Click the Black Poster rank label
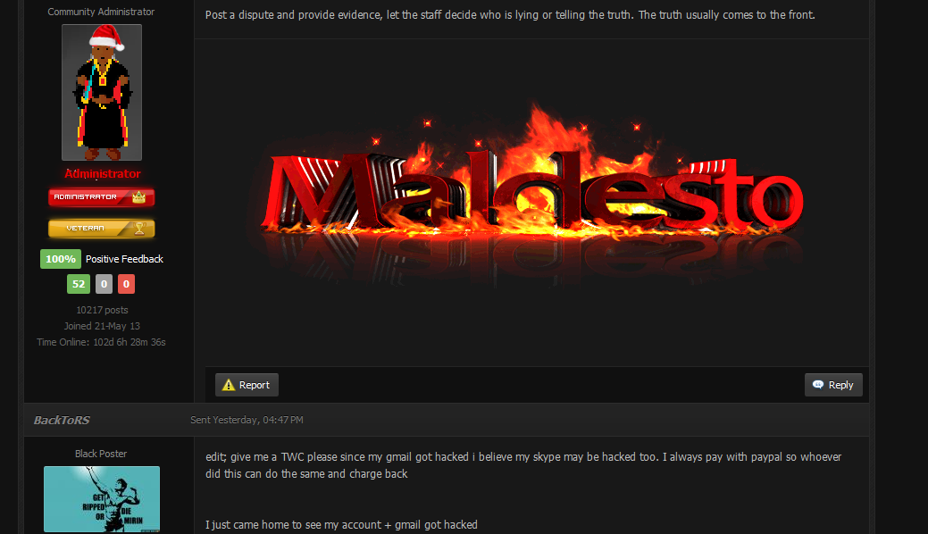 click(x=101, y=454)
